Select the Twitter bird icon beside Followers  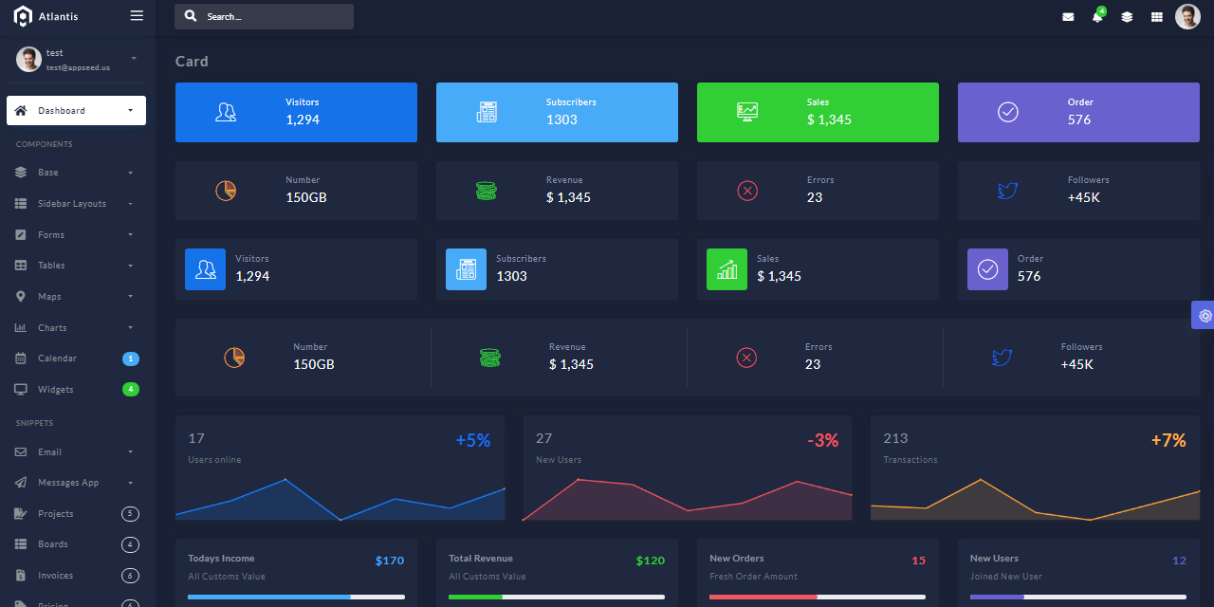1006,191
